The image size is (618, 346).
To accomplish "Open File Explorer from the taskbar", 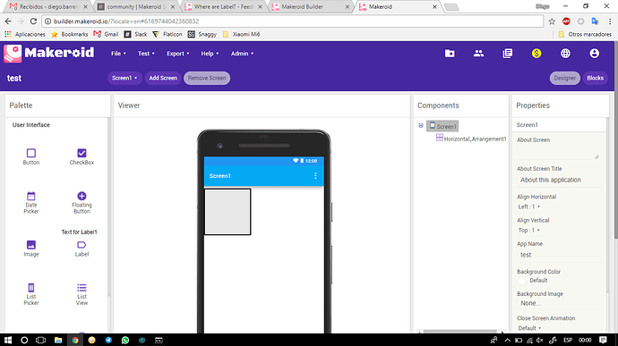I will (x=58, y=340).
